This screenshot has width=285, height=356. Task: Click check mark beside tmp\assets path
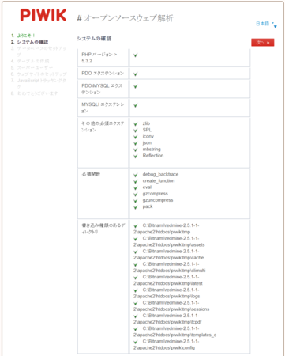tap(136, 239)
